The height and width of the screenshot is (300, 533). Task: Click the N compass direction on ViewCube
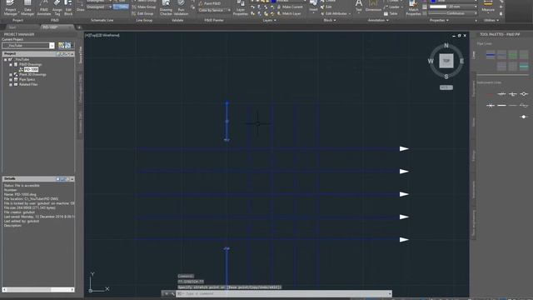coord(446,45)
